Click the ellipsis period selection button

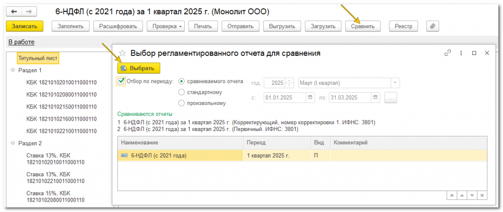(x=391, y=98)
